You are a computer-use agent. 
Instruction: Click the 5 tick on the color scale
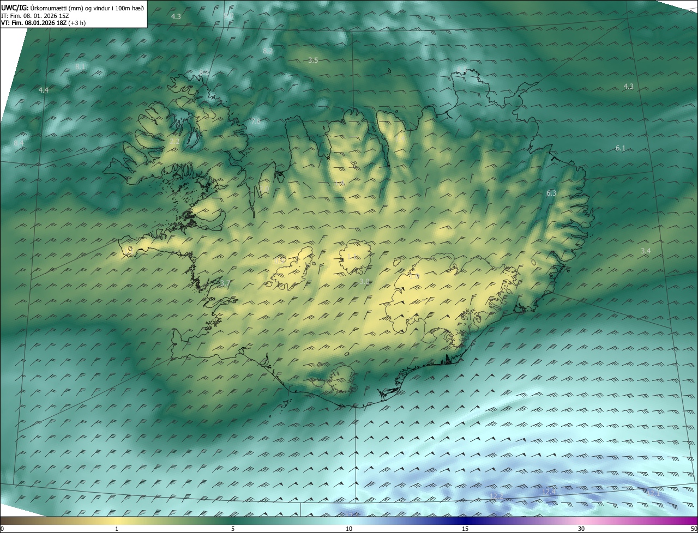click(x=233, y=529)
